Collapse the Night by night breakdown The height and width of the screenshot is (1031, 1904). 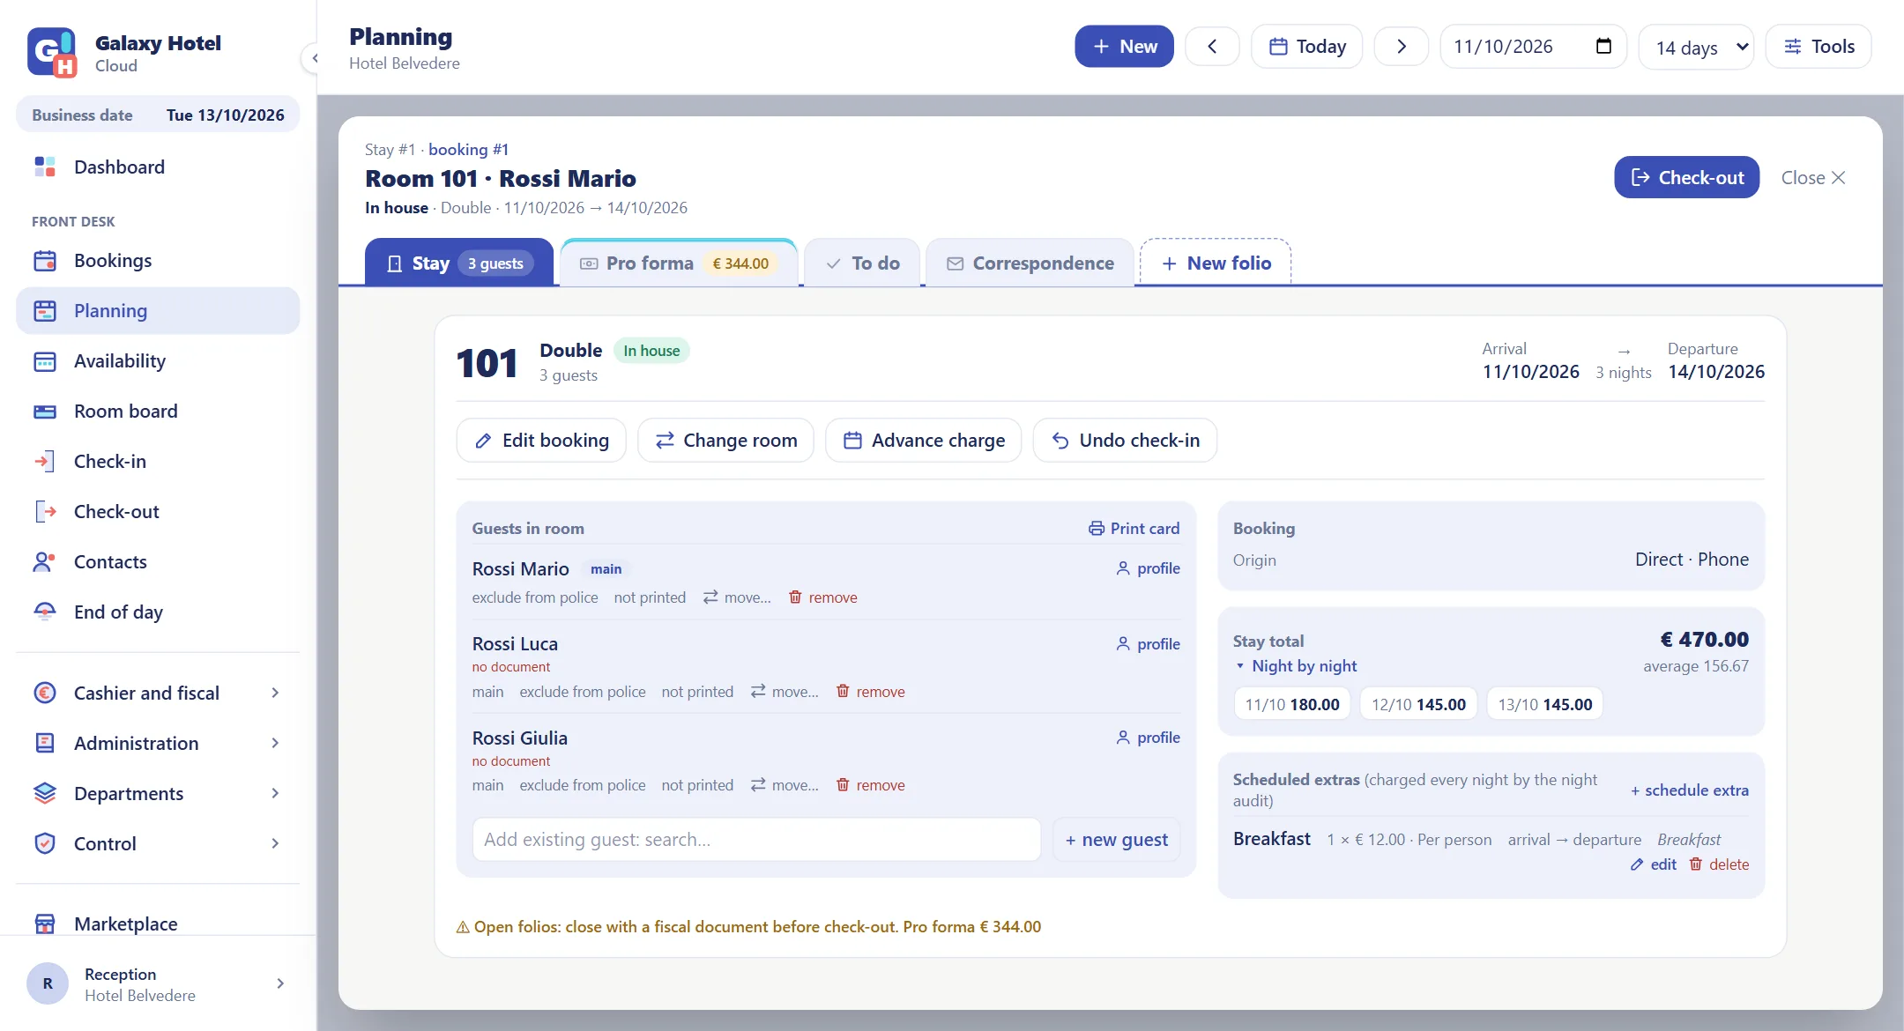pos(1296,666)
